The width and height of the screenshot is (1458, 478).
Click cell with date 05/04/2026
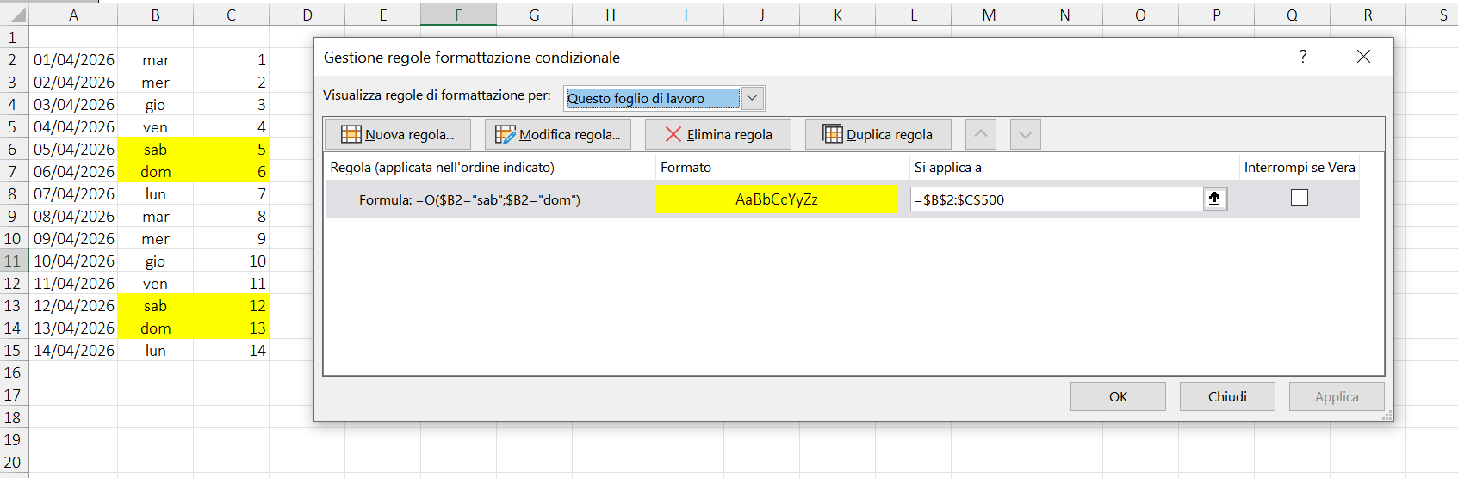coord(73,149)
